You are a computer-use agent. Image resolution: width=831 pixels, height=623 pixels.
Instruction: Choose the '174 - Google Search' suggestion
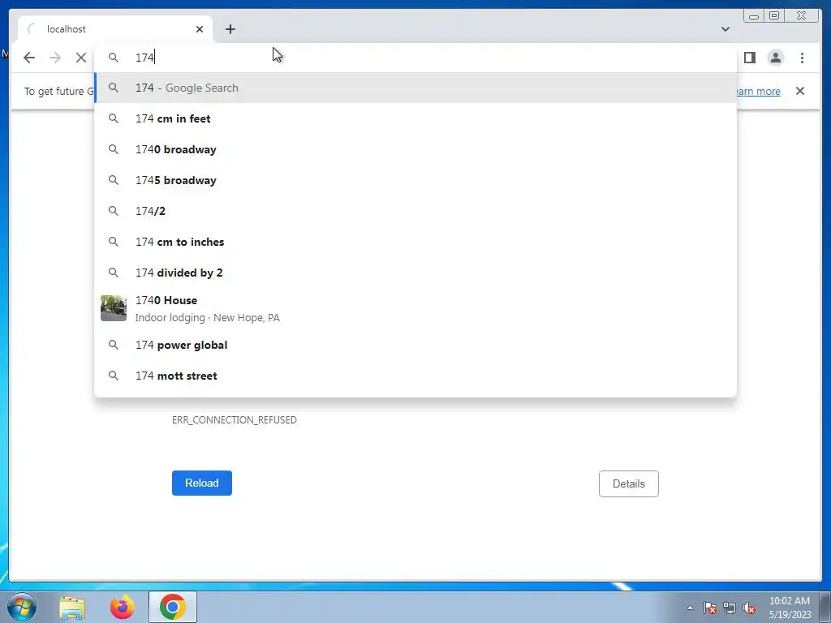coord(415,88)
